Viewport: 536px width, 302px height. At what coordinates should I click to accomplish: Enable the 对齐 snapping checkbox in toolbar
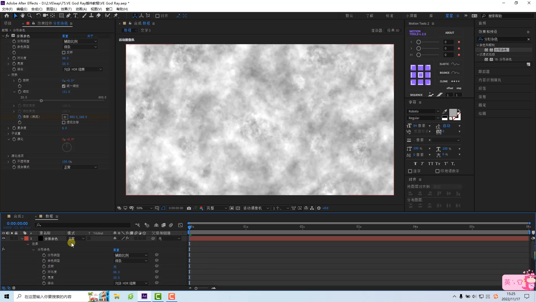pyautogui.click(x=157, y=16)
